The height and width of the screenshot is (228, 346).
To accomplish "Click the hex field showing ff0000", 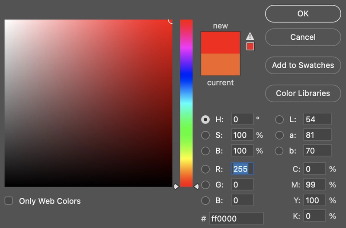I will 236,218.
